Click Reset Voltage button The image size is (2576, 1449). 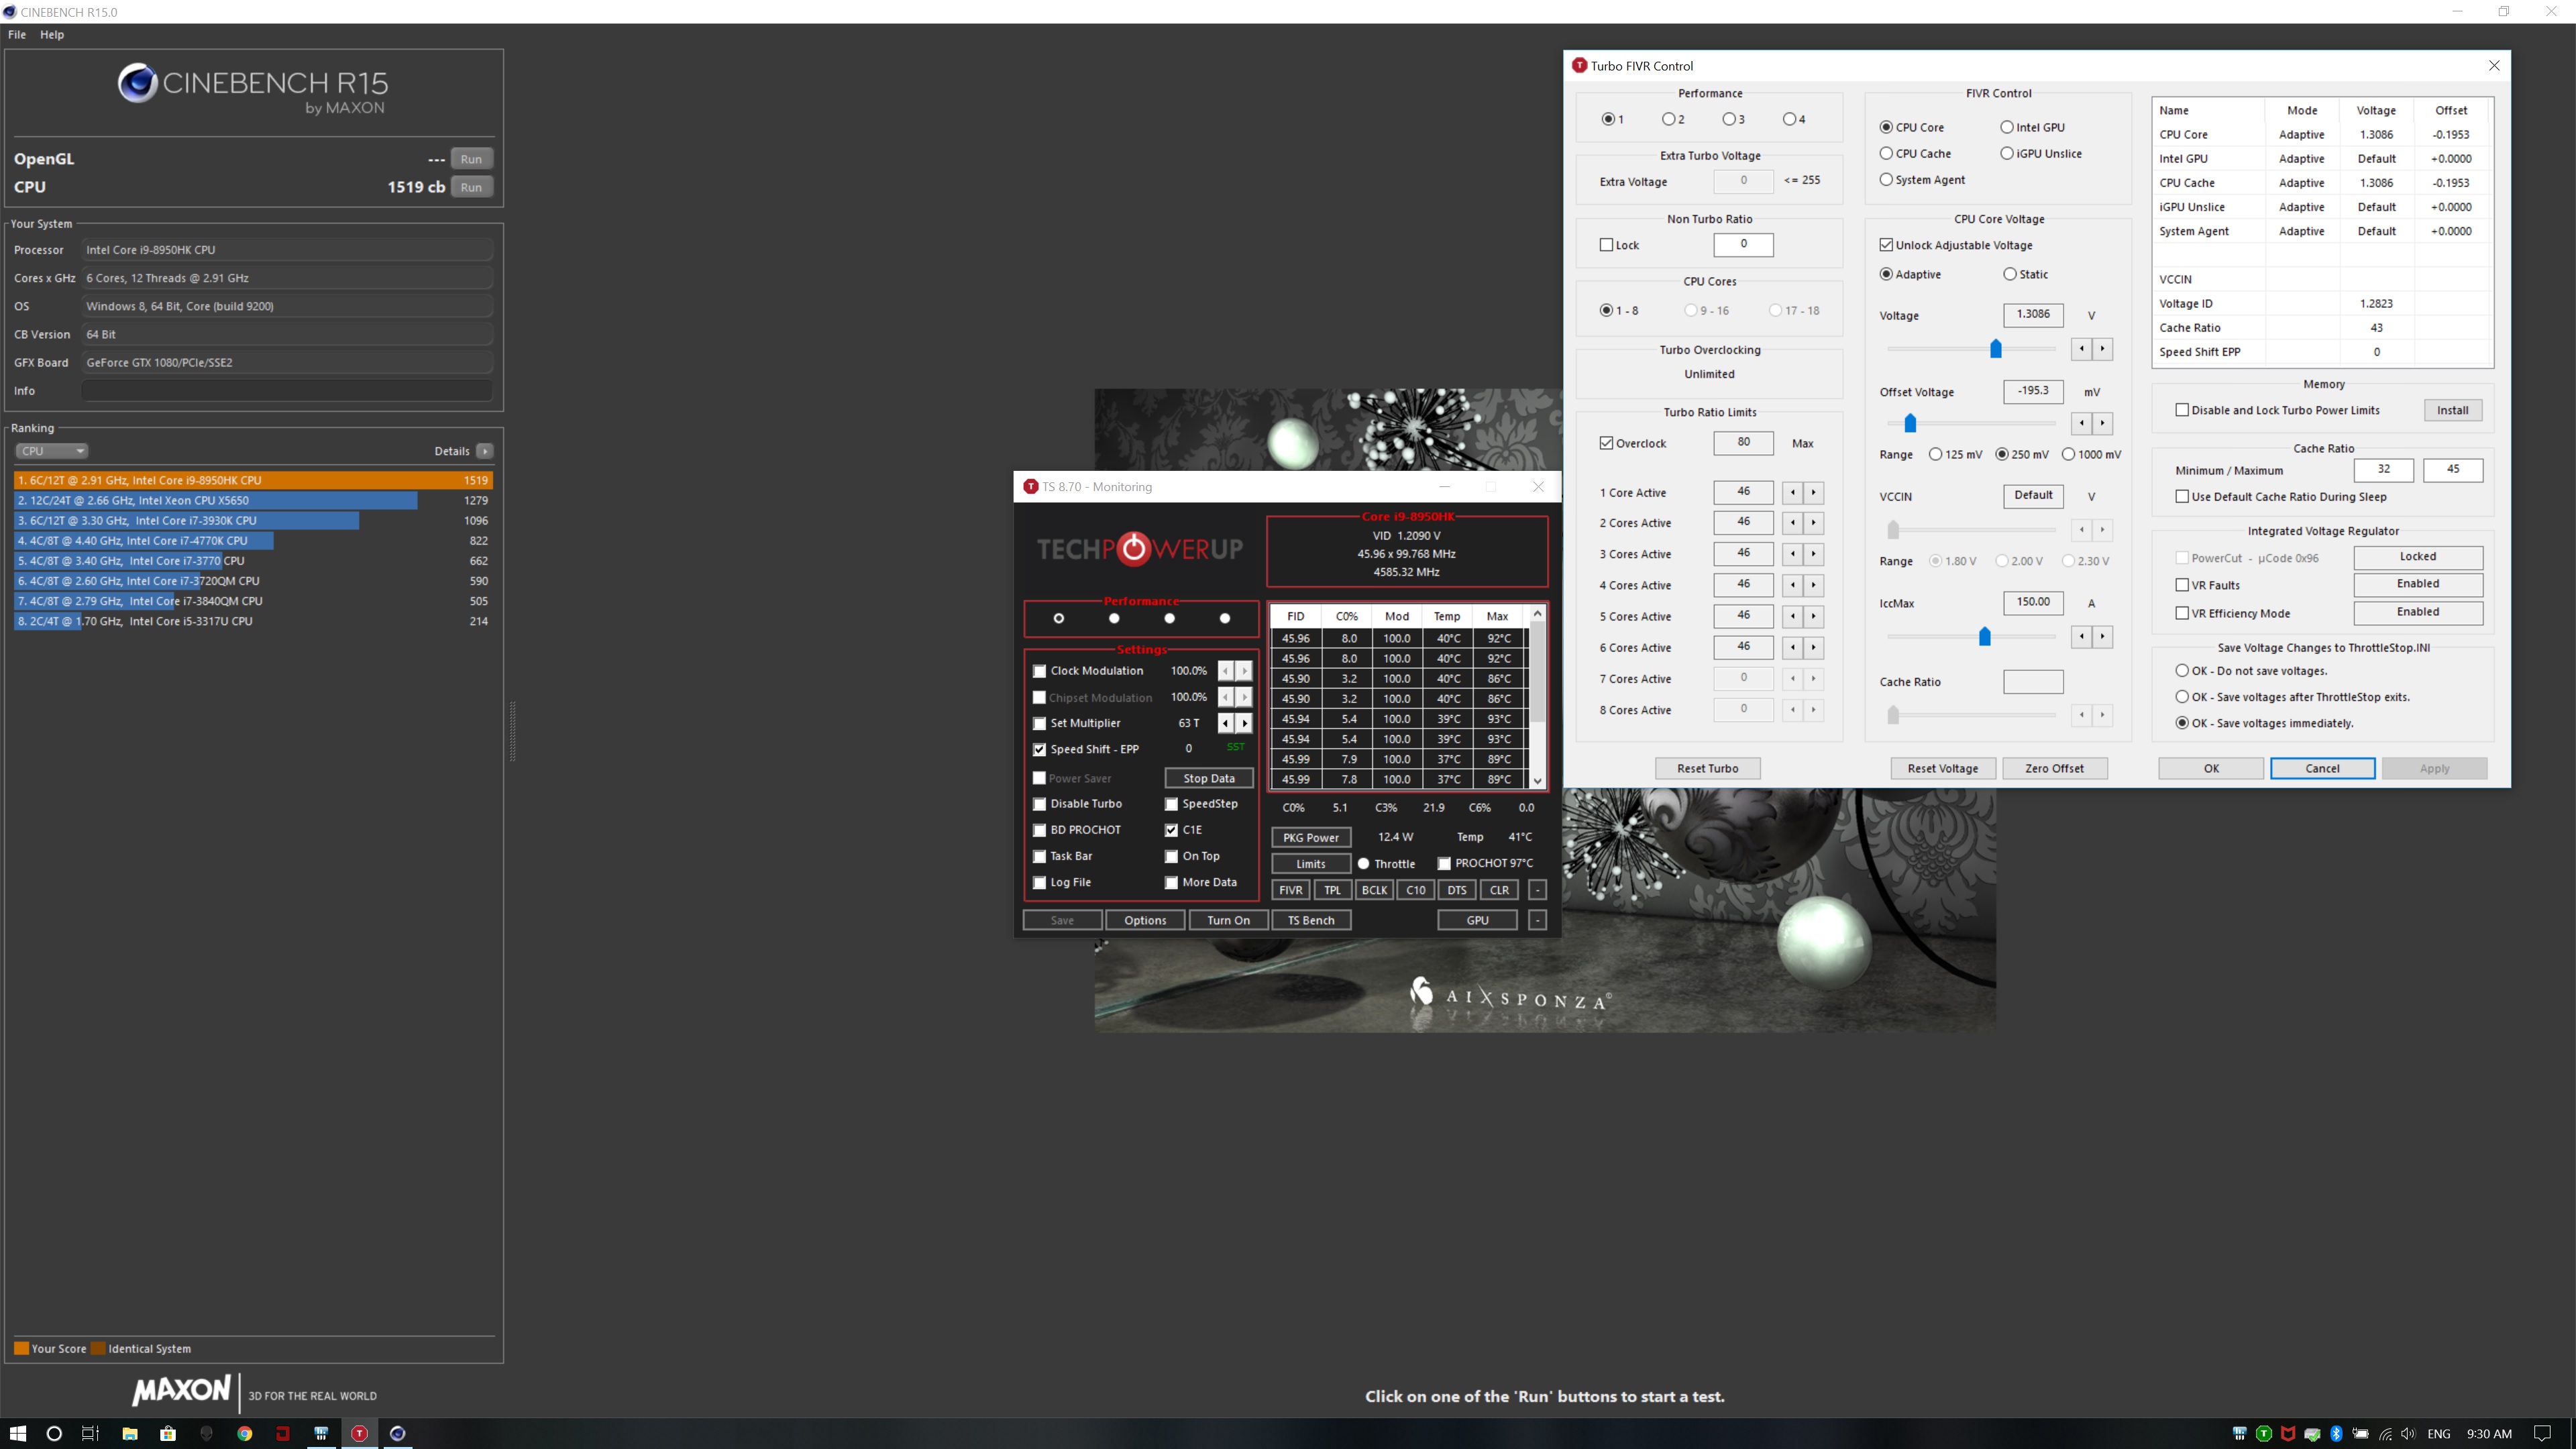coord(1942,768)
